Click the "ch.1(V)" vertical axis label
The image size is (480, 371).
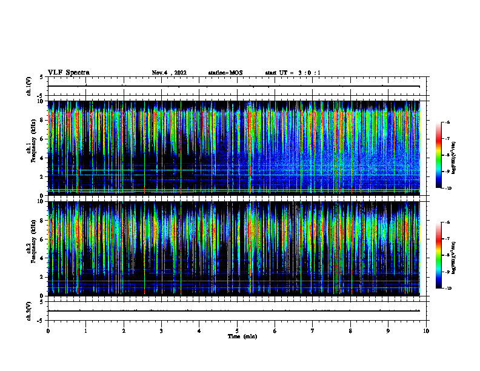[29, 86]
